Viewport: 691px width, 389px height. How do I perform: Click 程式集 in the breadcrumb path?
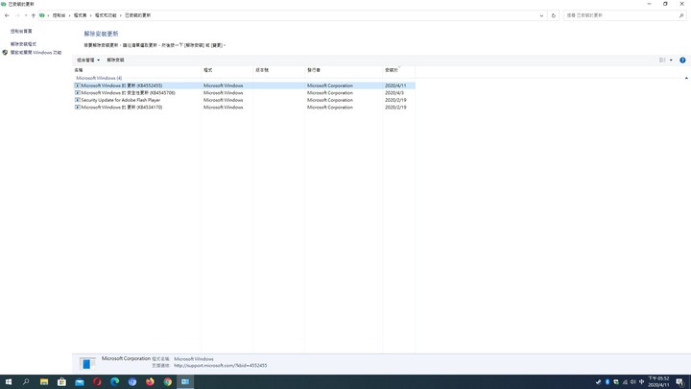pyautogui.click(x=81, y=15)
